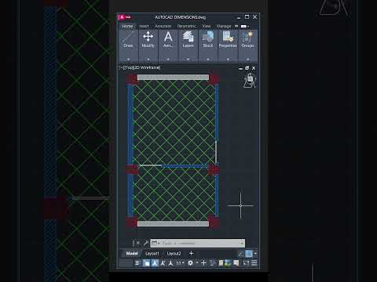This screenshot has height=282, width=377.
Task: Select the blue horizontal line in mid-drawing
Action: [185, 166]
